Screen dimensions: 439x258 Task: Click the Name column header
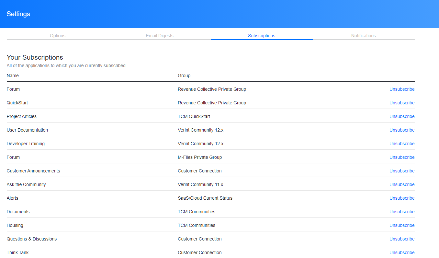pyautogui.click(x=13, y=76)
